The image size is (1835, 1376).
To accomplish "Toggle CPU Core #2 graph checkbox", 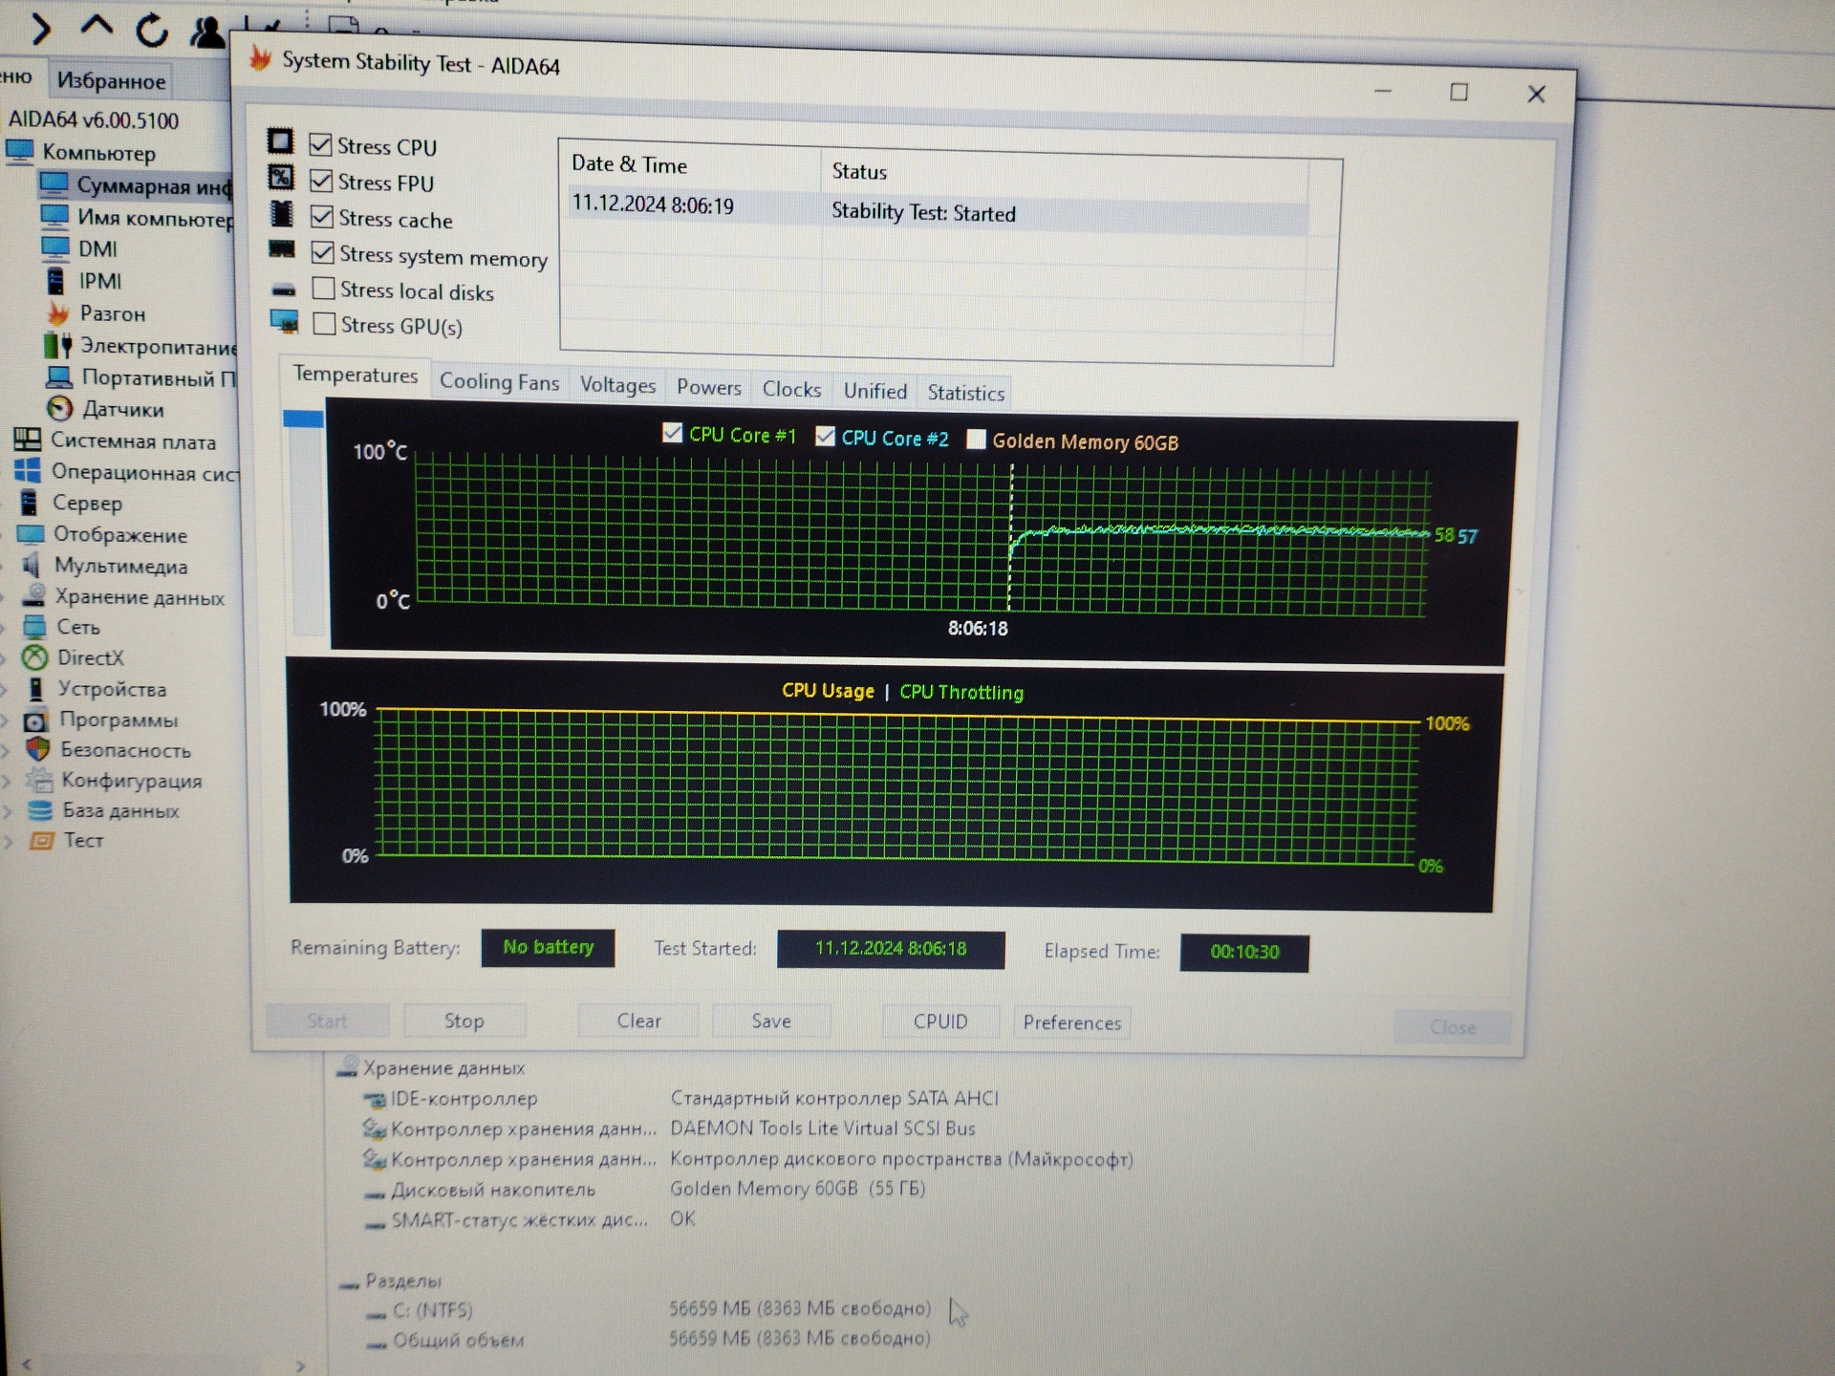I will pyautogui.click(x=825, y=436).
